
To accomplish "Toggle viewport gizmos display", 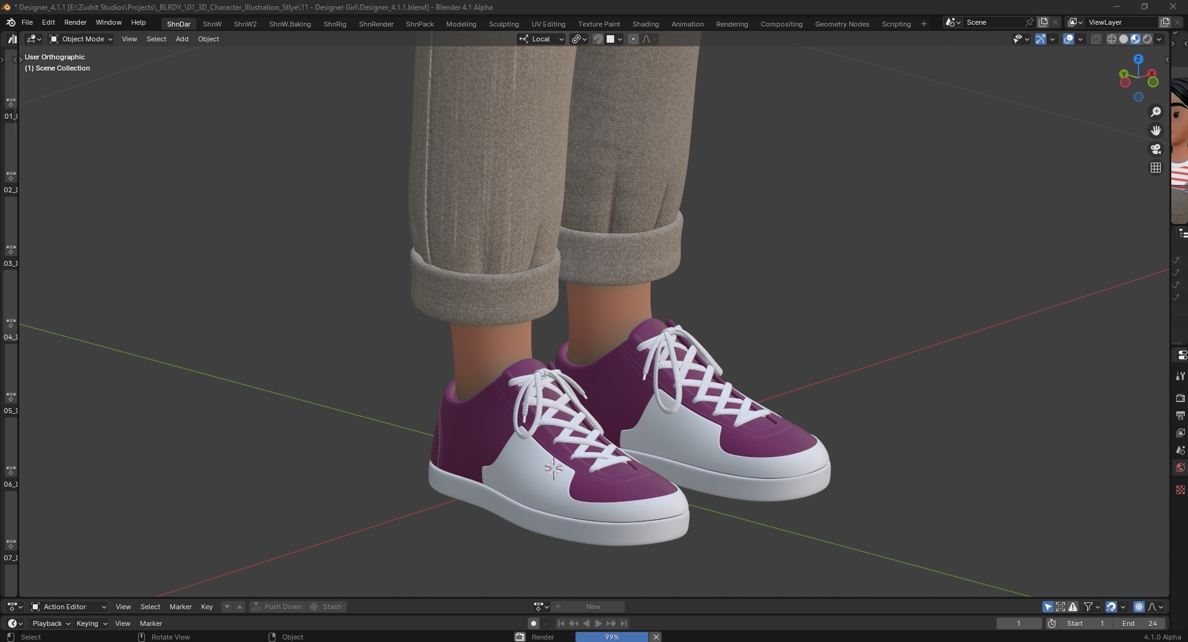I will tap(1041, 39).
